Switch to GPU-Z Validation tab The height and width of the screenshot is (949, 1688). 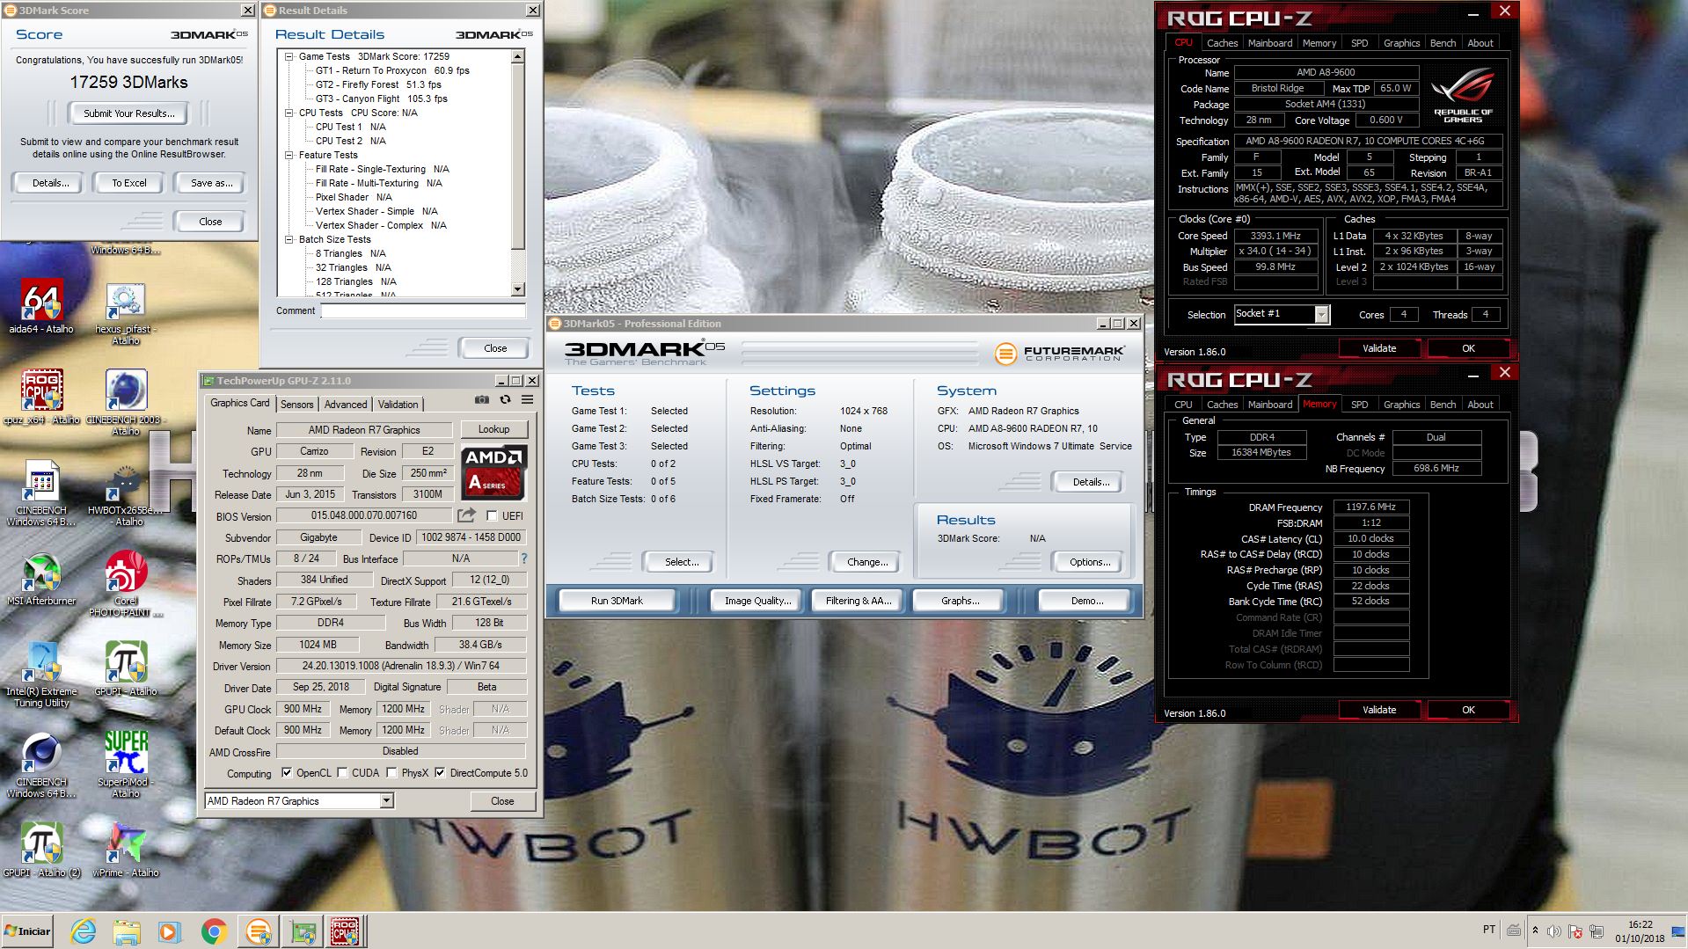[398, 405]
